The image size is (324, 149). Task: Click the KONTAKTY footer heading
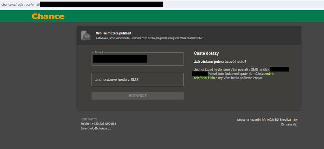(x=89, y=119)
